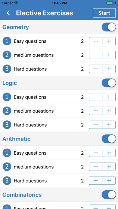The width and height of the screenshot is (118, 209).
Task: Decrease Arithmetic easy questions with minus
Action: click(95, 153)
